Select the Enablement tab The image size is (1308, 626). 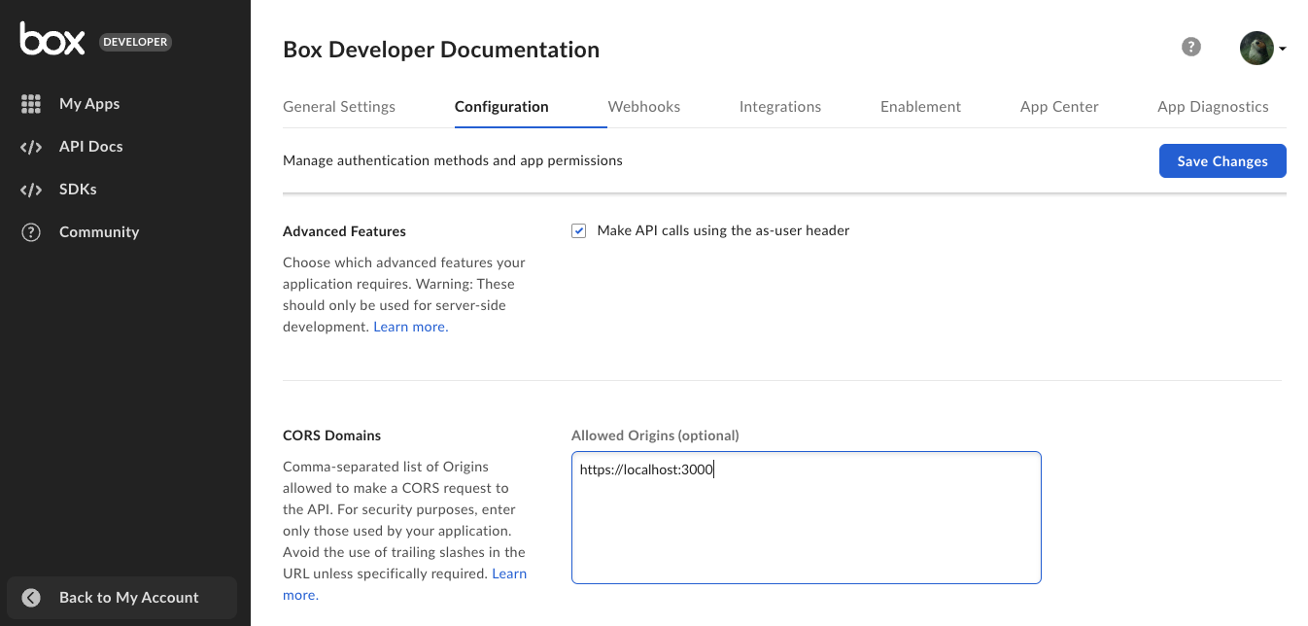click(x=920, y=107)
